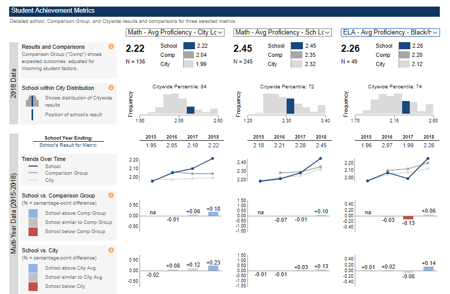
Task: Select the vertical 2018 Data section label
Action: [14, 82]
